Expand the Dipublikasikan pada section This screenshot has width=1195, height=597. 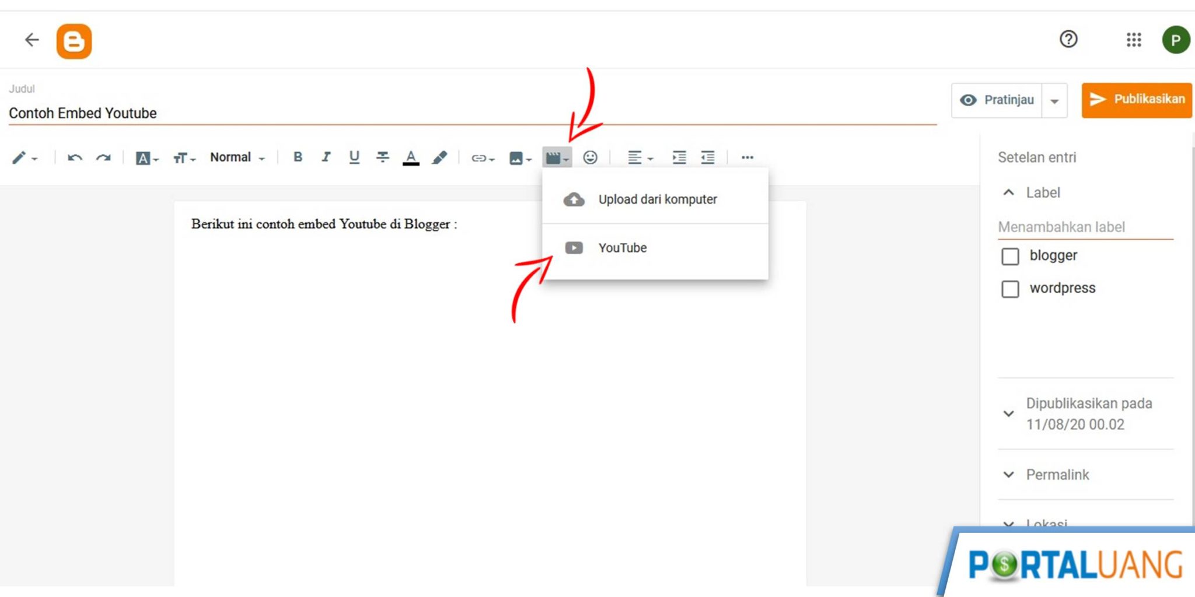coord(1008,413)
